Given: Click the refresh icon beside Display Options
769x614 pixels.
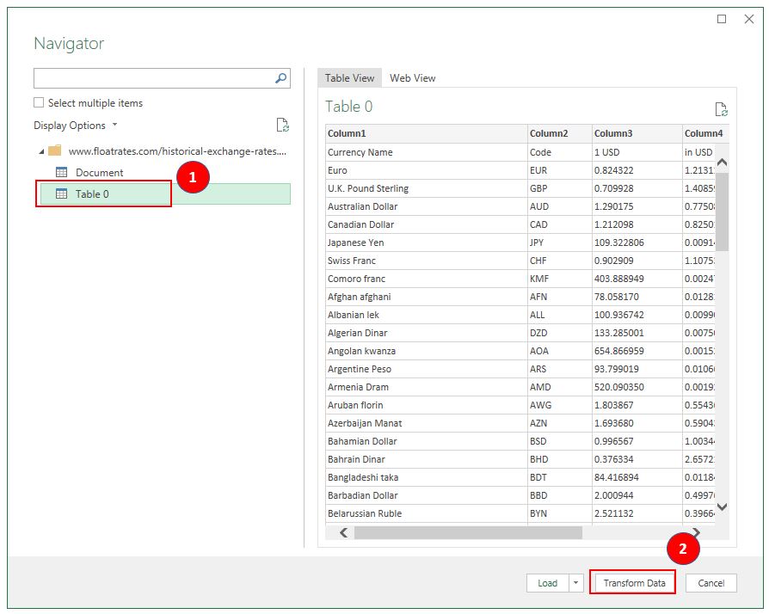Looking at the screenshot, I should (282, 125).
